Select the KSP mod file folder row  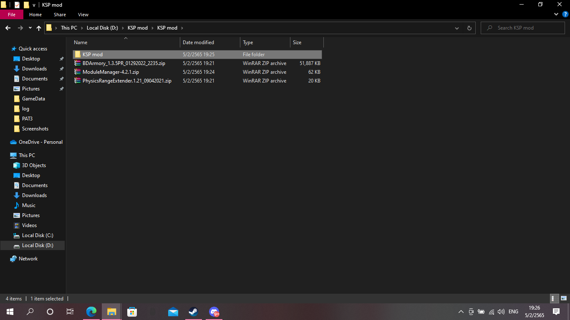pos(197,55)
